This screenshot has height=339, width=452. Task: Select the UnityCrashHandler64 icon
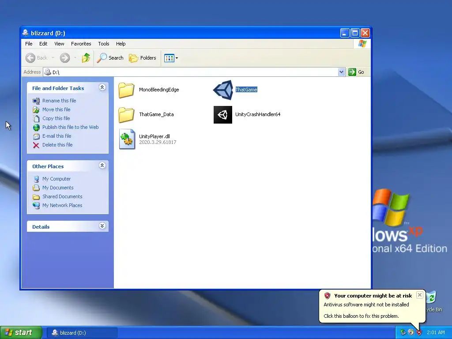(x=223, y=115)
